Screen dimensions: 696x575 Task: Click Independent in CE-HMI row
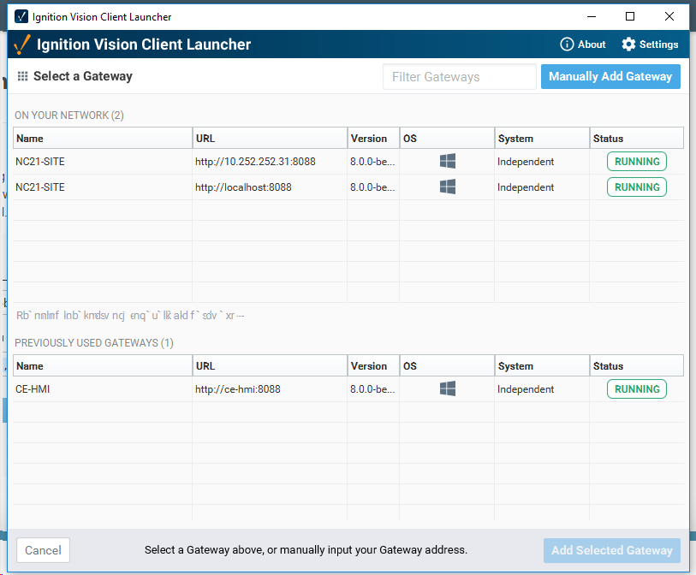(x=526, y=389)
